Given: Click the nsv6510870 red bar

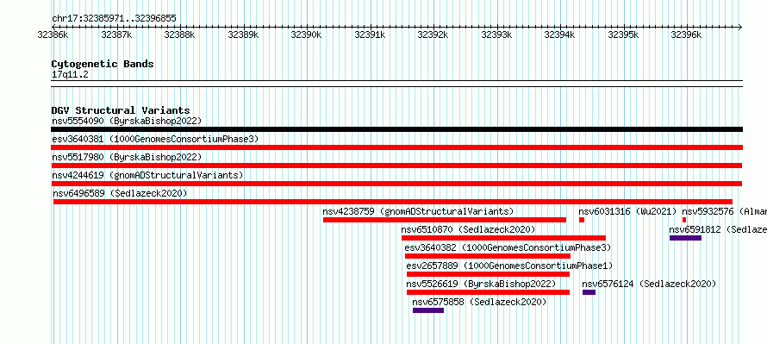Looking at the screenshot, I should pos(503,238).
